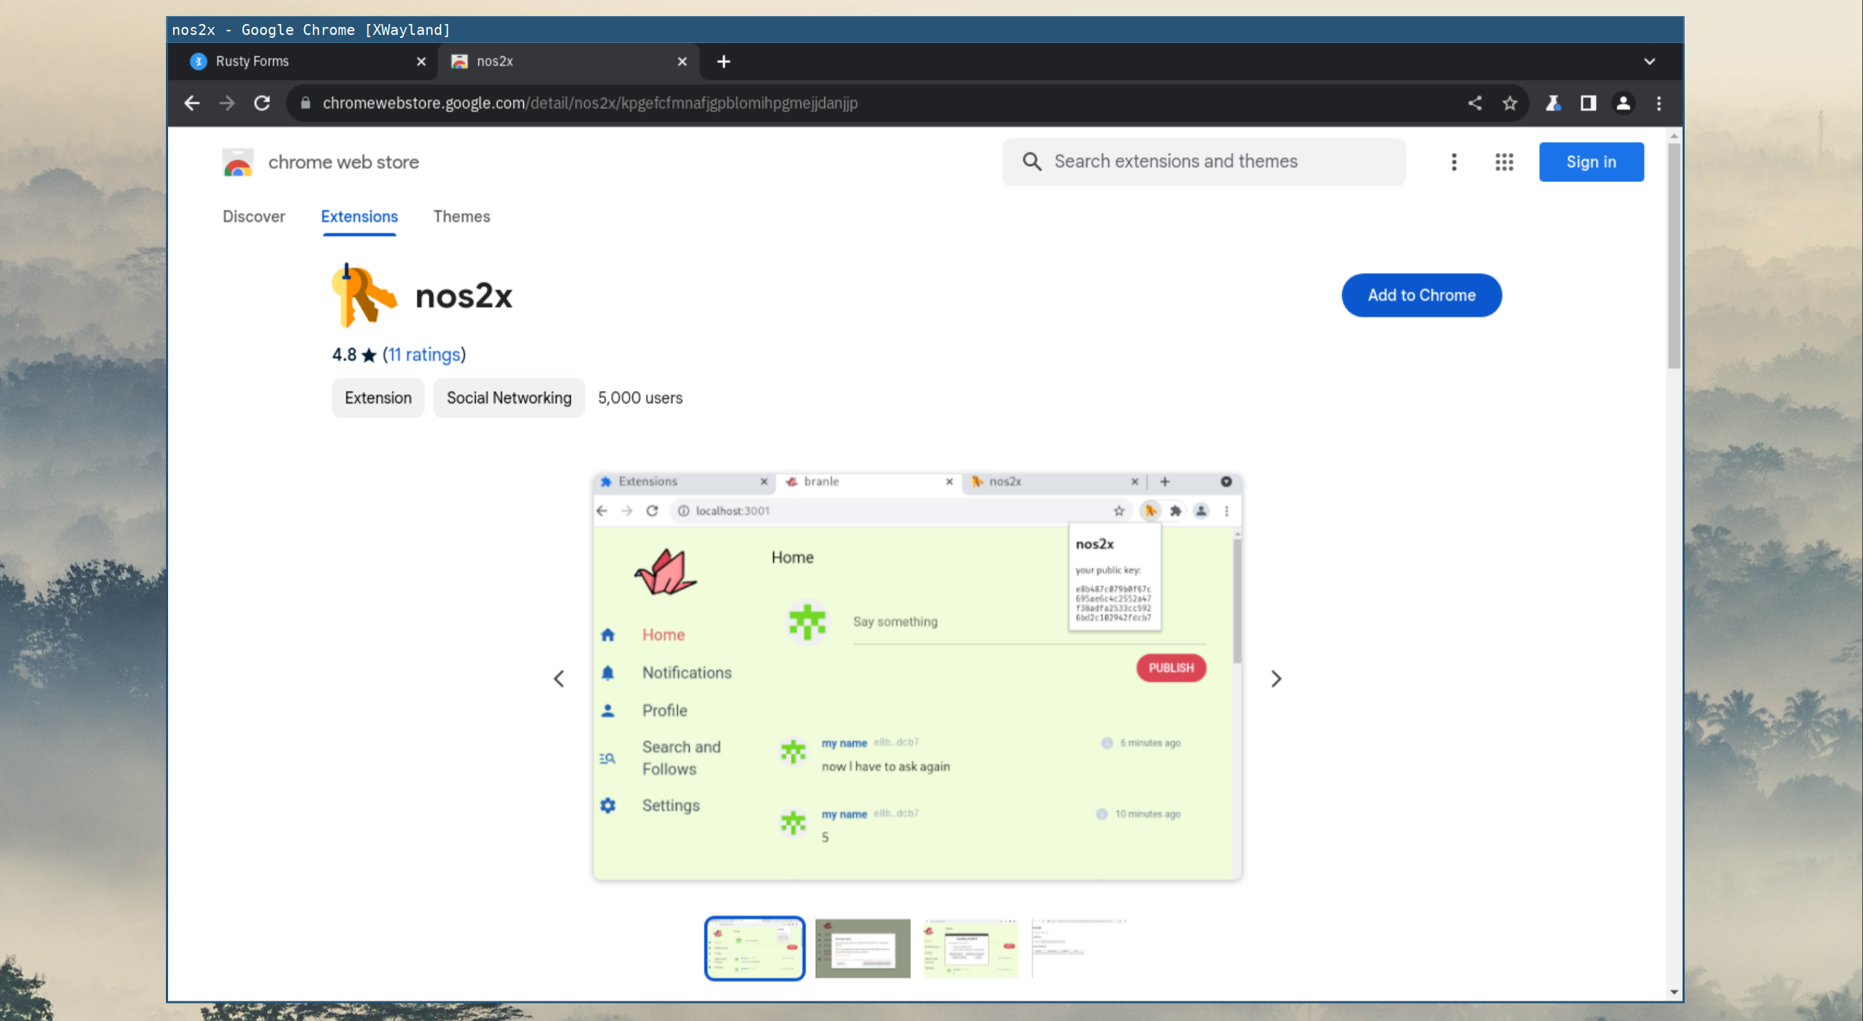The height and width of the screenshot is (1021, 1863).
Task: Click the 5,000 users text
Action: [x=640, y=398]
